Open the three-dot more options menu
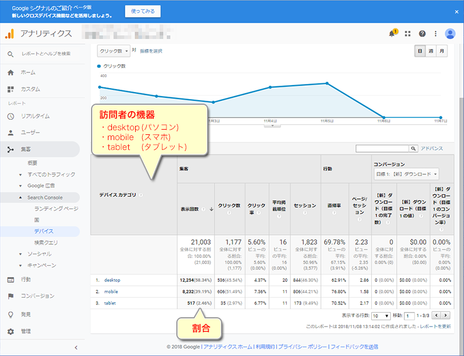The height and width of the screenshot is (356, 464). (x=435, y=34)
